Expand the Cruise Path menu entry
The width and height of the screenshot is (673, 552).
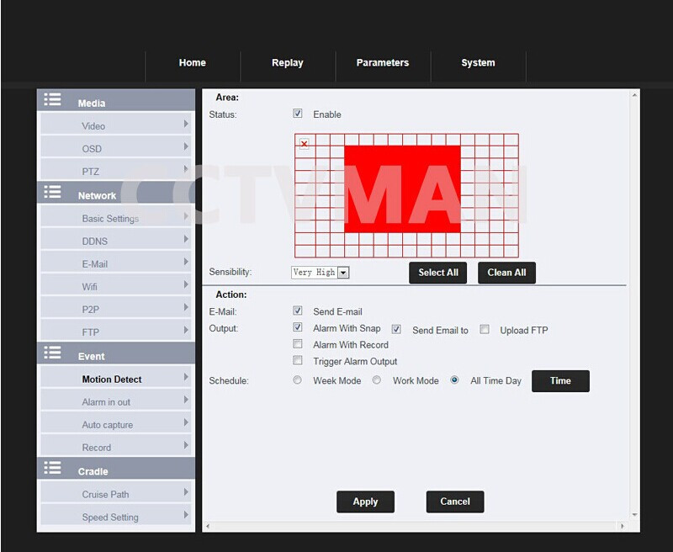(x=116, y=494)
